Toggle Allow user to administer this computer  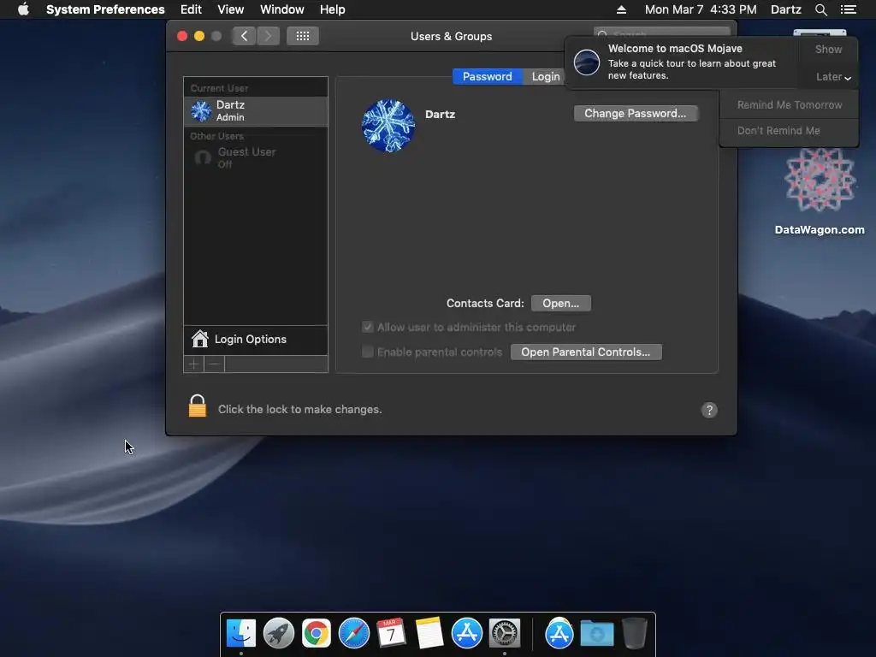[368, 327]
